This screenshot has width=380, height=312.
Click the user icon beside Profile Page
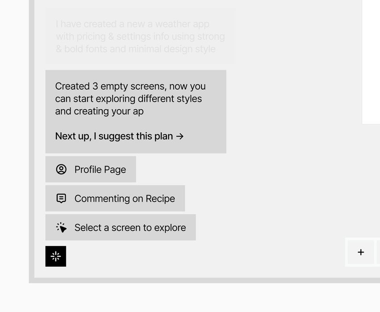click(61, 169)
